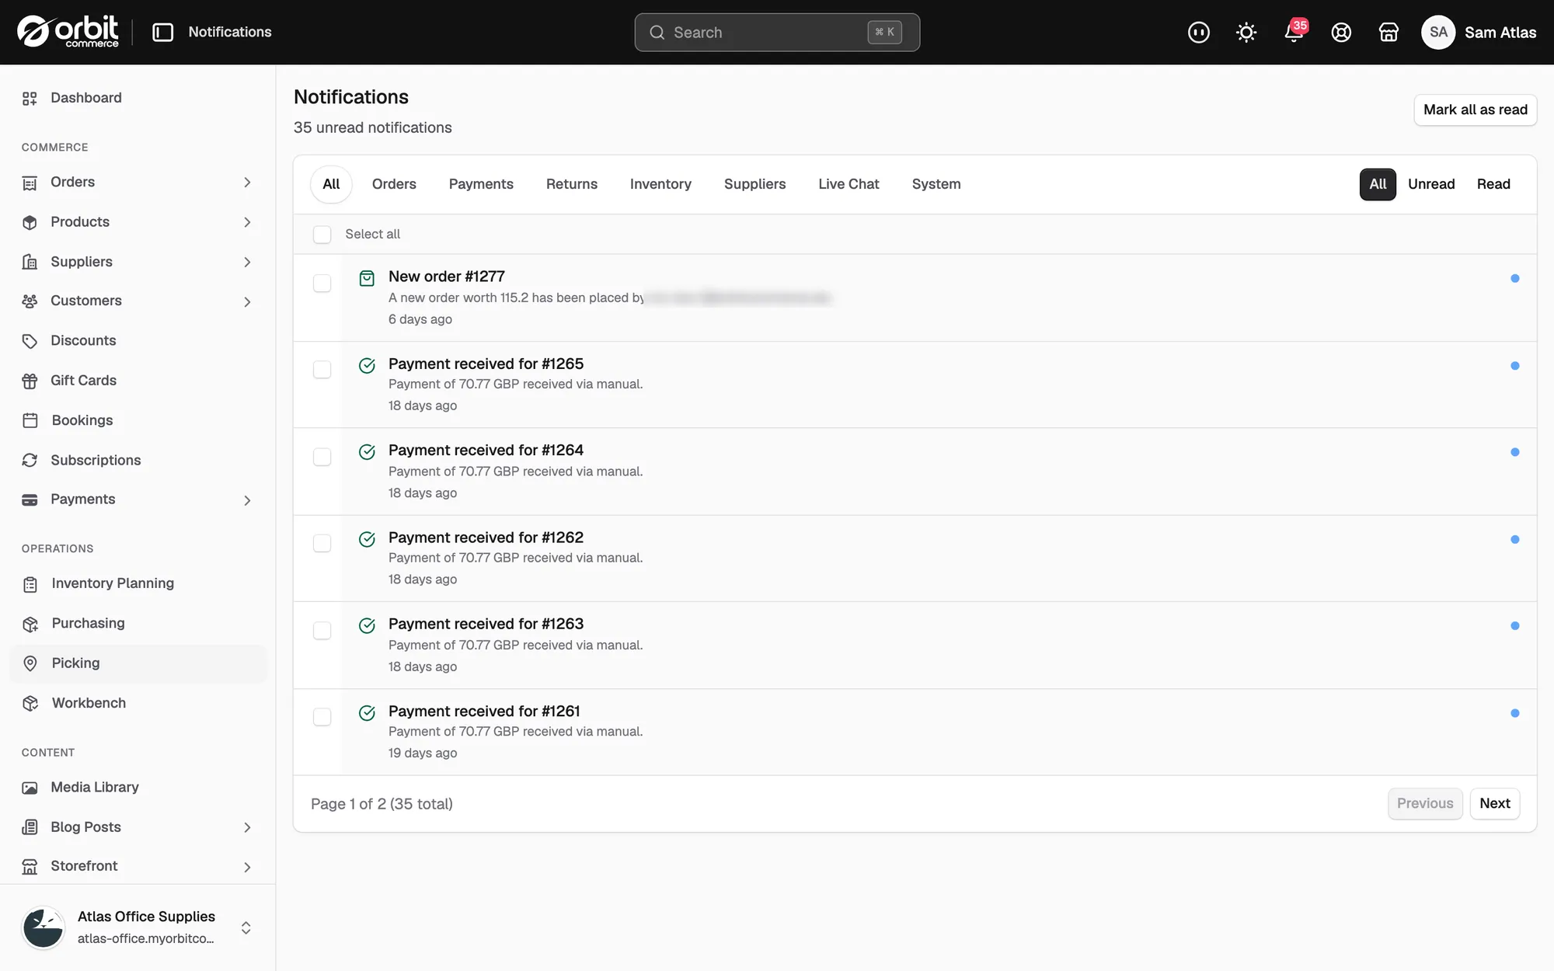This screenshot has height=971, width=1554.
Task: Show Live Chat notifications tab
Action: coord(848,184)
